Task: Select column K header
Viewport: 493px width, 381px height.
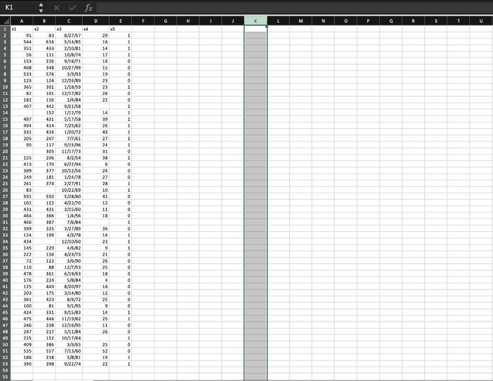Action: [x=256, y=21]
